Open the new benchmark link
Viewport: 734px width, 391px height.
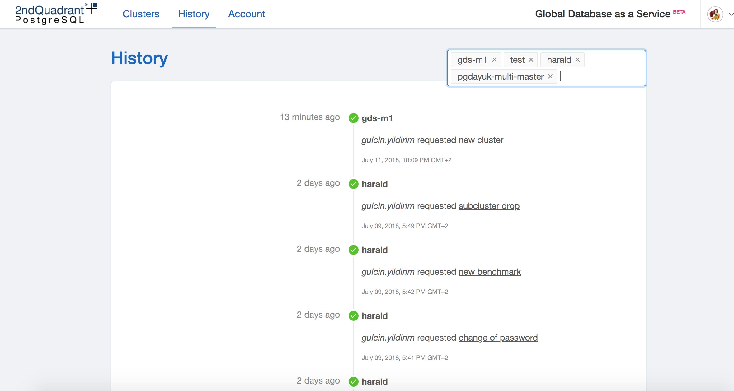coord(489,272)
